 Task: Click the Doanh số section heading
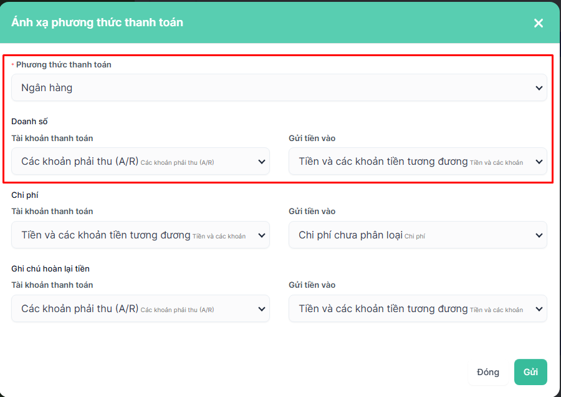click(29, 121)
